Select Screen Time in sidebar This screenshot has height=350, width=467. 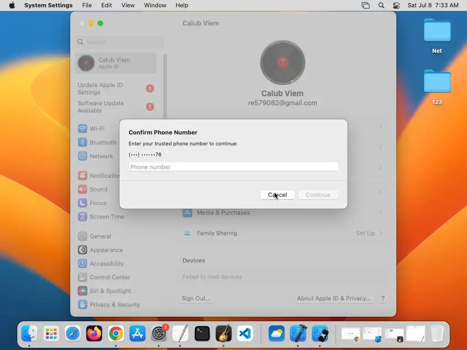101,216
